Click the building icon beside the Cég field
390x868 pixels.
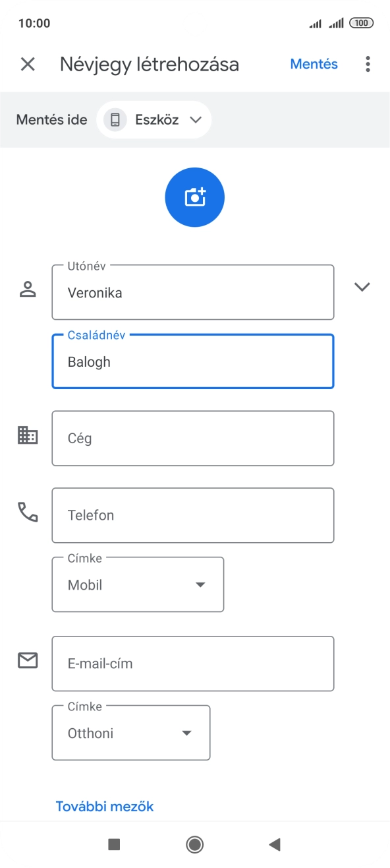click(x=27, y=435)
